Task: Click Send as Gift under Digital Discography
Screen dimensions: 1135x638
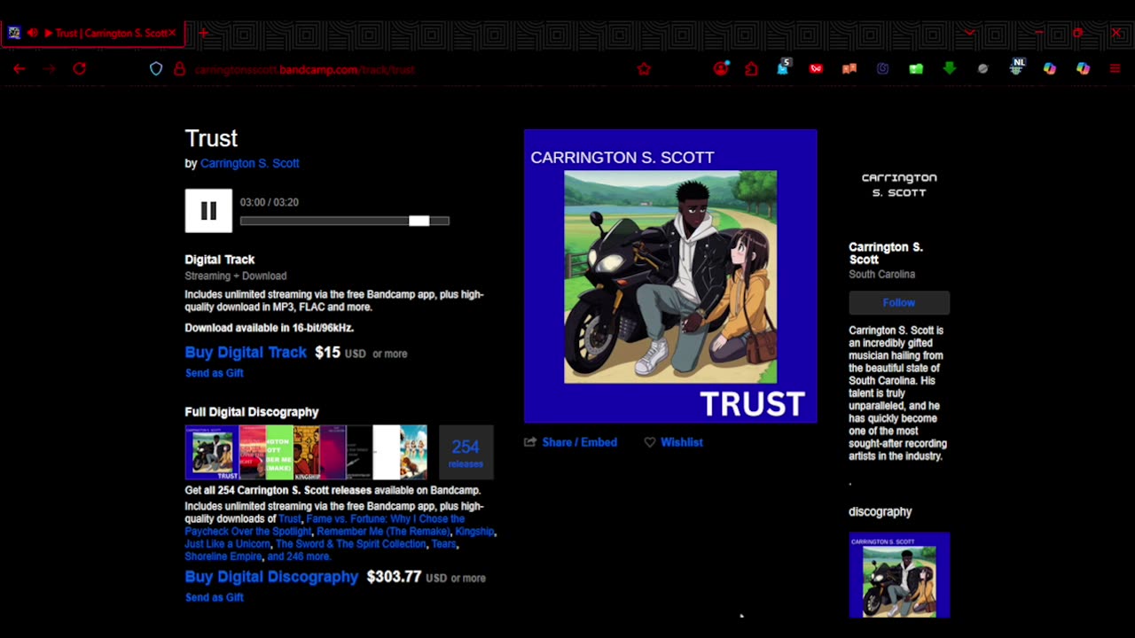Action: tap(214, 597)
